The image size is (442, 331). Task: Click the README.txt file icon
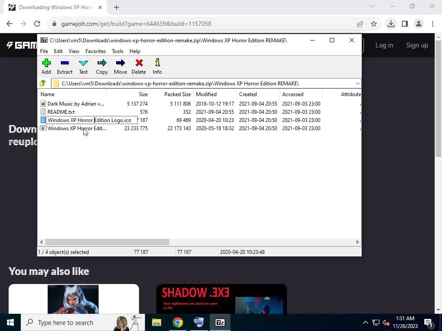pyautogui.click(x=43, y=112)
